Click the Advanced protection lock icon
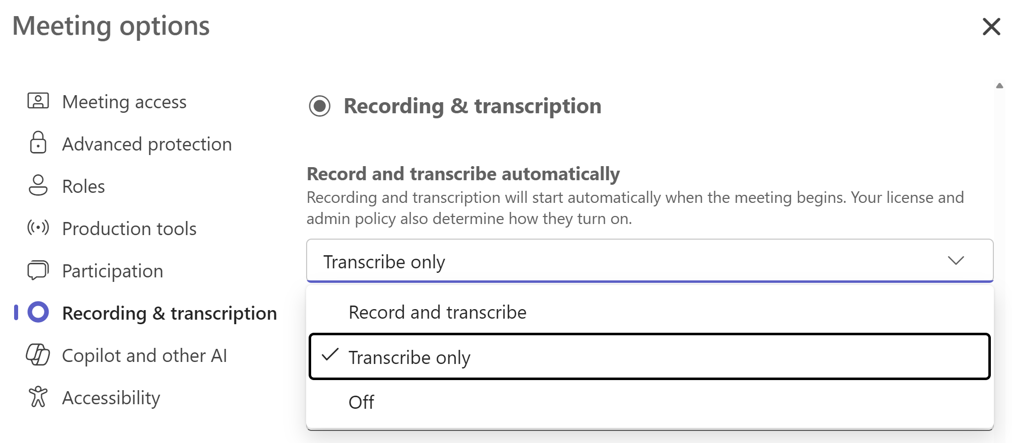 pyautogui.click(x=38, y=143)
